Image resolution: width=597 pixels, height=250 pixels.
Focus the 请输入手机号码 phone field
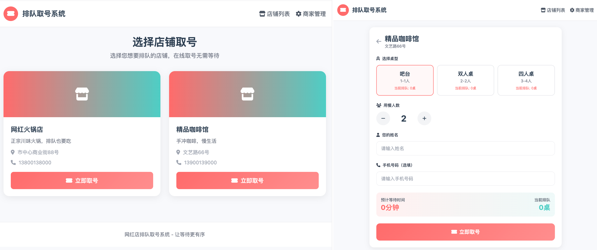[465, 179]
